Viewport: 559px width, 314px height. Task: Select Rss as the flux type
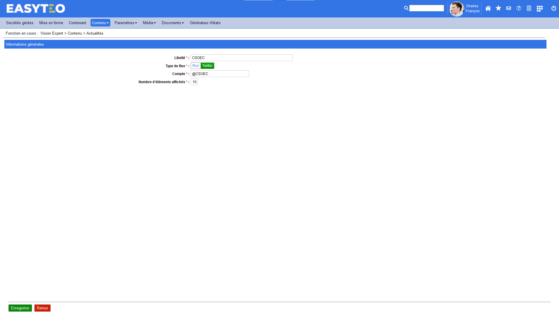pyautogui.click(x=196, y=66)
